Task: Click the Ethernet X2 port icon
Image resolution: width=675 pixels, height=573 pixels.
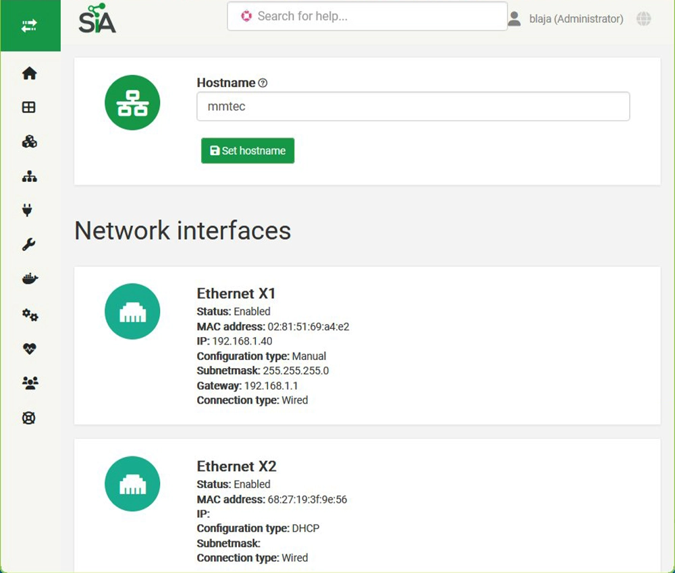Action: [132, 484]
